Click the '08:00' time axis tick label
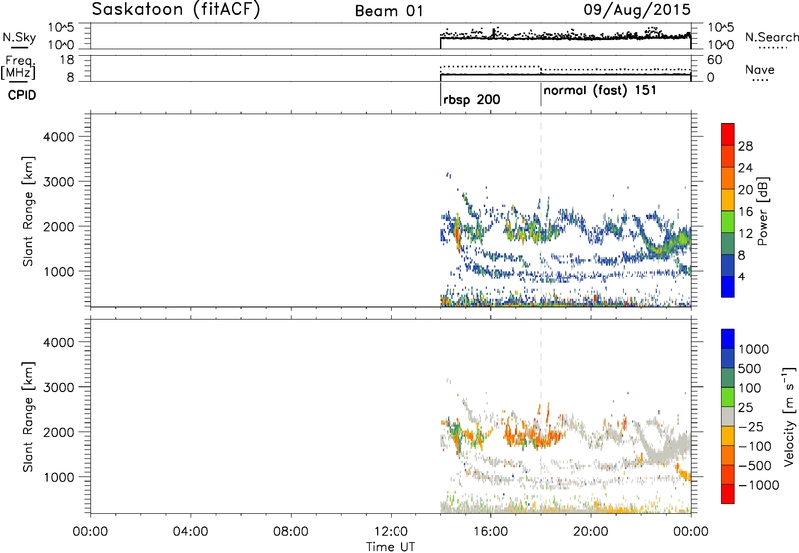This screenshot has width=799, height=553. pyautogui.click(x=291, y=532)
